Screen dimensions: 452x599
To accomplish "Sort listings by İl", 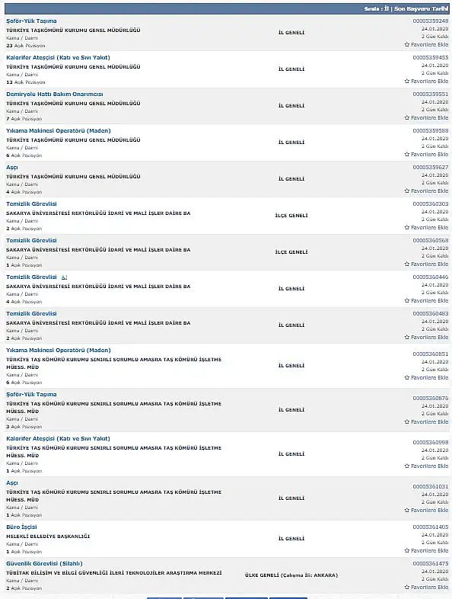I will click(x=387, y=8).
